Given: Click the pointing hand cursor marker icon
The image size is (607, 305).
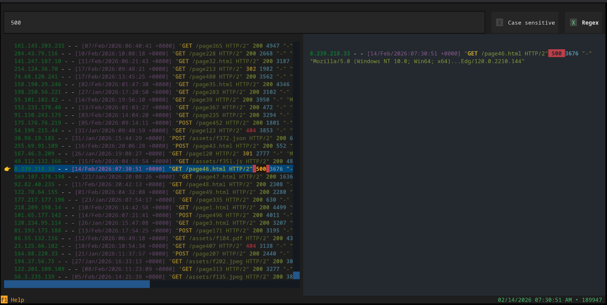Looking at the screenshot, I should [x=7, y=169].
